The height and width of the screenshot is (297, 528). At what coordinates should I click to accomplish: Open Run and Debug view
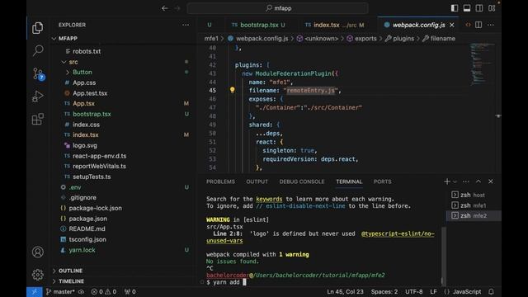click(x=37, y=97)
